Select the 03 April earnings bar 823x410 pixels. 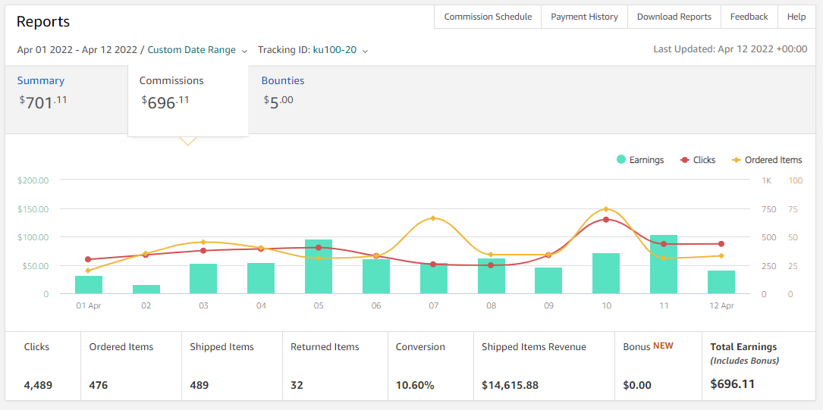click(x=203, y=278)
